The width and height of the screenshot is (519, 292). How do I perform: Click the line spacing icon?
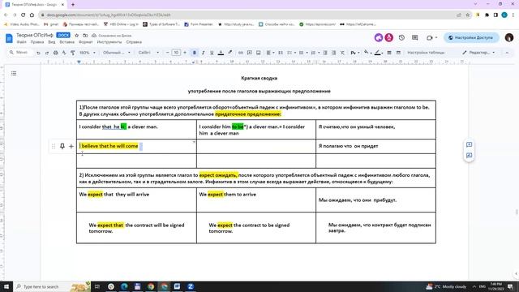(x=281, y=53)
